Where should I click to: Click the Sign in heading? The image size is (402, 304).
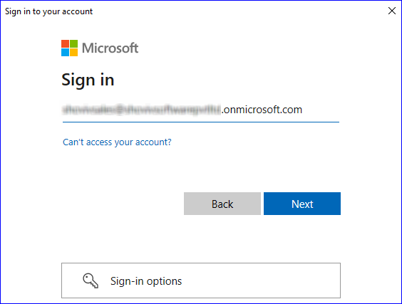[x=88, y=80]
